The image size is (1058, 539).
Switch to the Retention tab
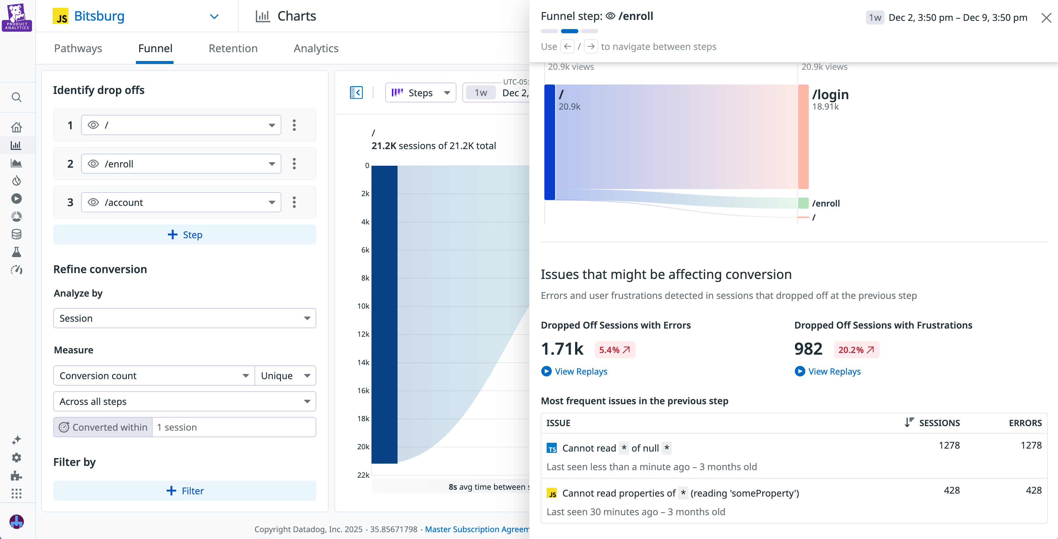point(233,48)
